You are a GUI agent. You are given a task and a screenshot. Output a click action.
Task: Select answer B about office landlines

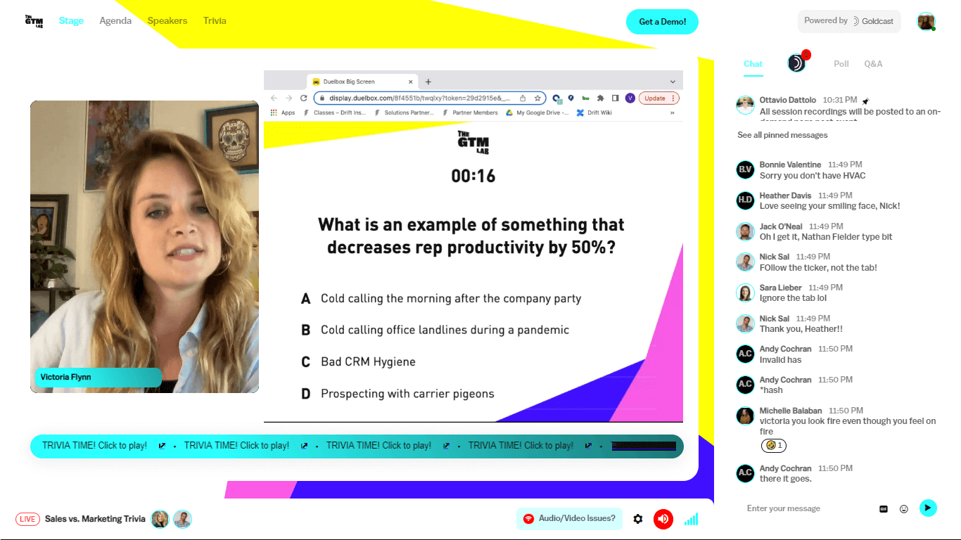point(435,330)
